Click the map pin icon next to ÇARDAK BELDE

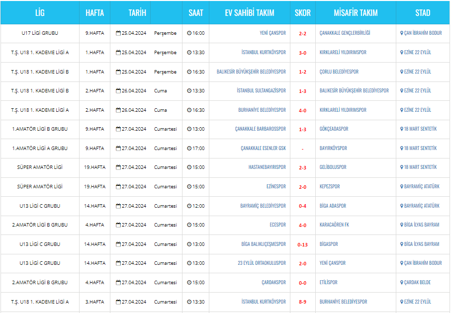[x=402, y=283]
